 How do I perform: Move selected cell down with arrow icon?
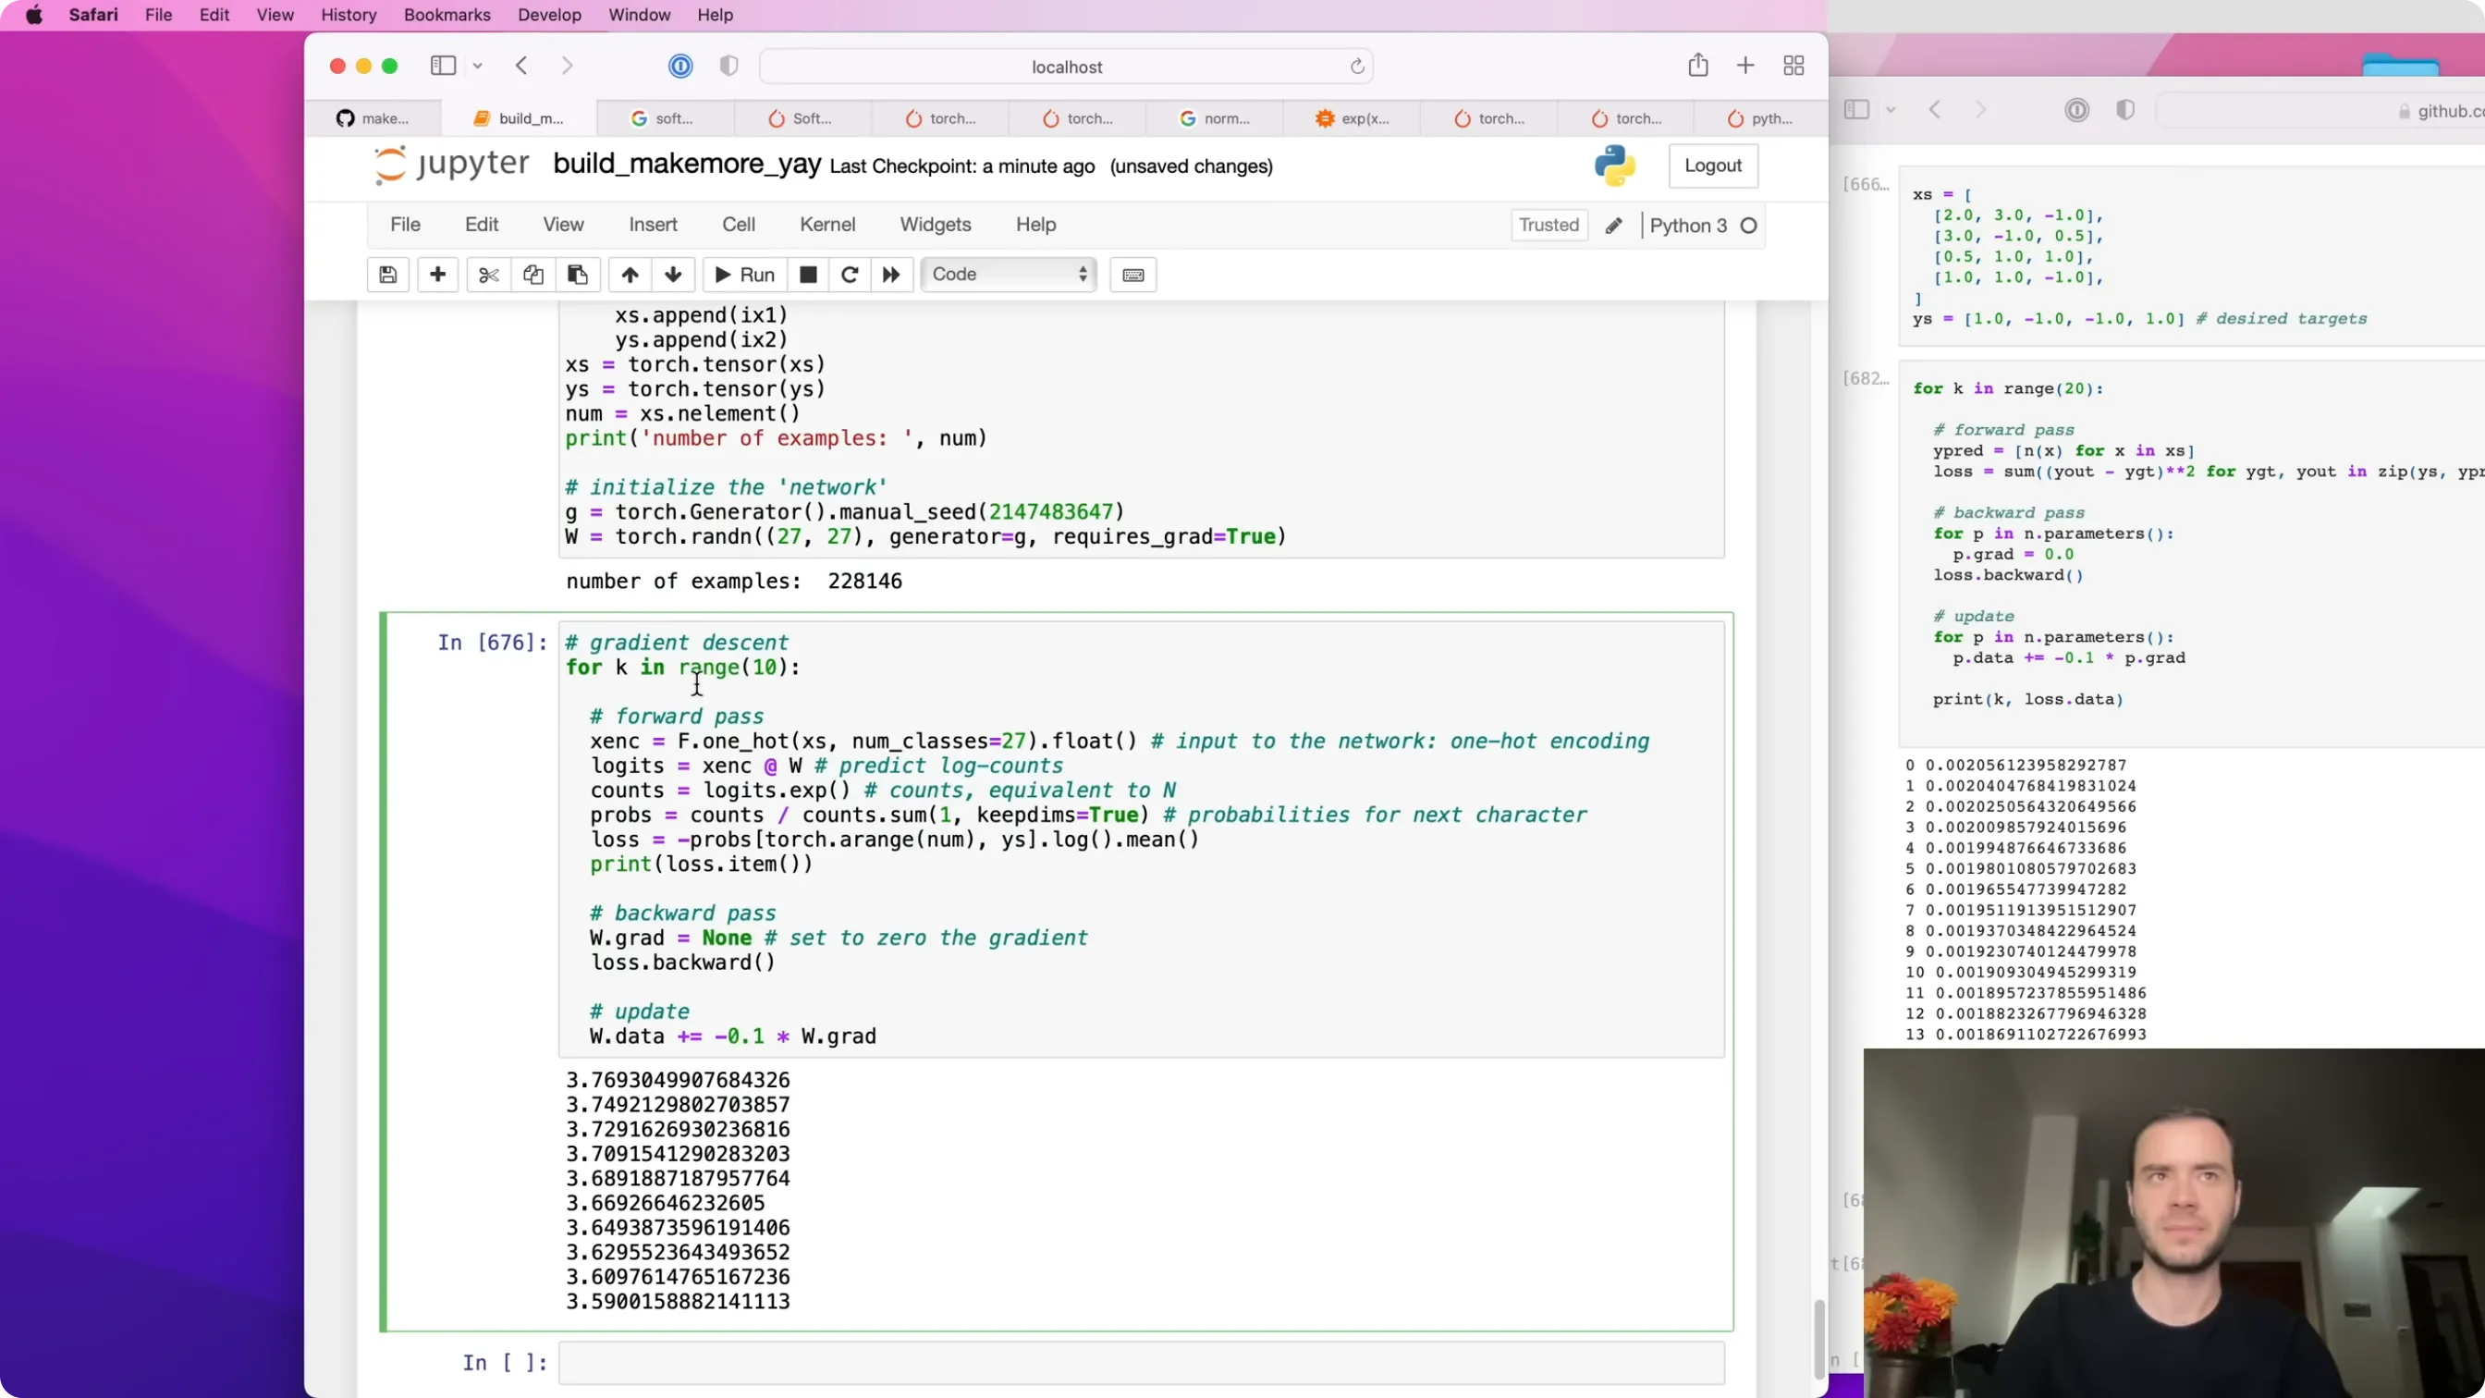pyautogui.click(x=673, y=275)
